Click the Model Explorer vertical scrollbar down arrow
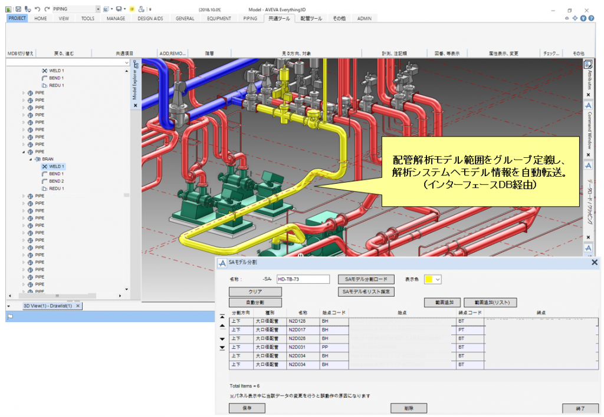The width and height of the screenshot is (604, 417). [126, 289]
